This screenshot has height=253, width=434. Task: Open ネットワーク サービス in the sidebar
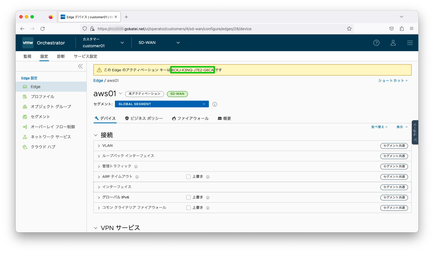click(x=51, y=137)
